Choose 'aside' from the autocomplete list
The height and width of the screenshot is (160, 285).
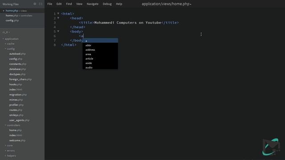coord(100,63)
